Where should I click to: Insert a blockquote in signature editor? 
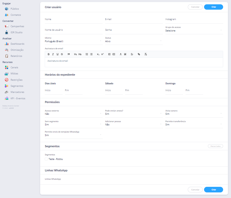pyautogui.click(x=69, y=54)
